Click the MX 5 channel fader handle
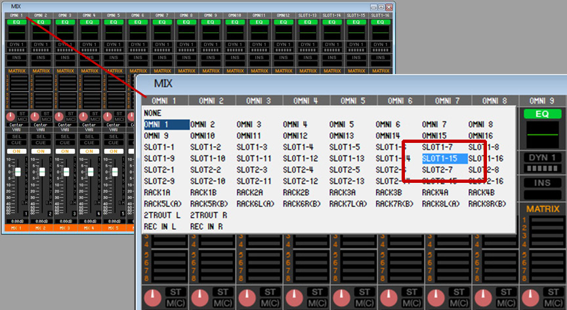Image resolution: width=567 pixels, height=310 pixels. [115, 172]
